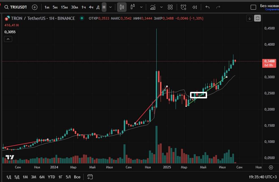Collapse the indicator legend with the chevron
279x182 pixels.
8,39
